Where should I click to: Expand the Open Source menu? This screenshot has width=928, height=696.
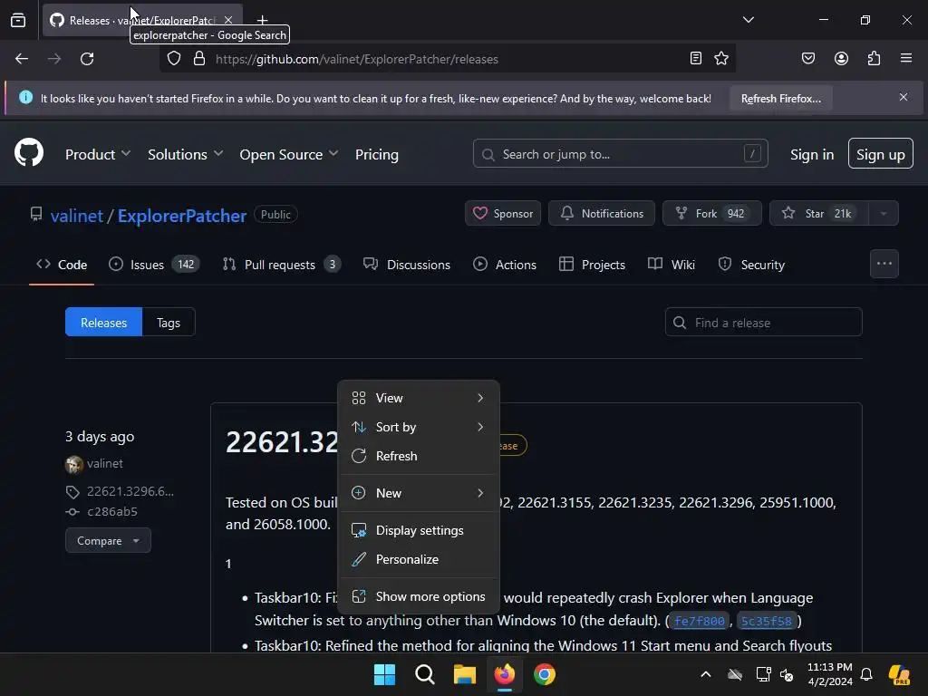coord(289,154)
